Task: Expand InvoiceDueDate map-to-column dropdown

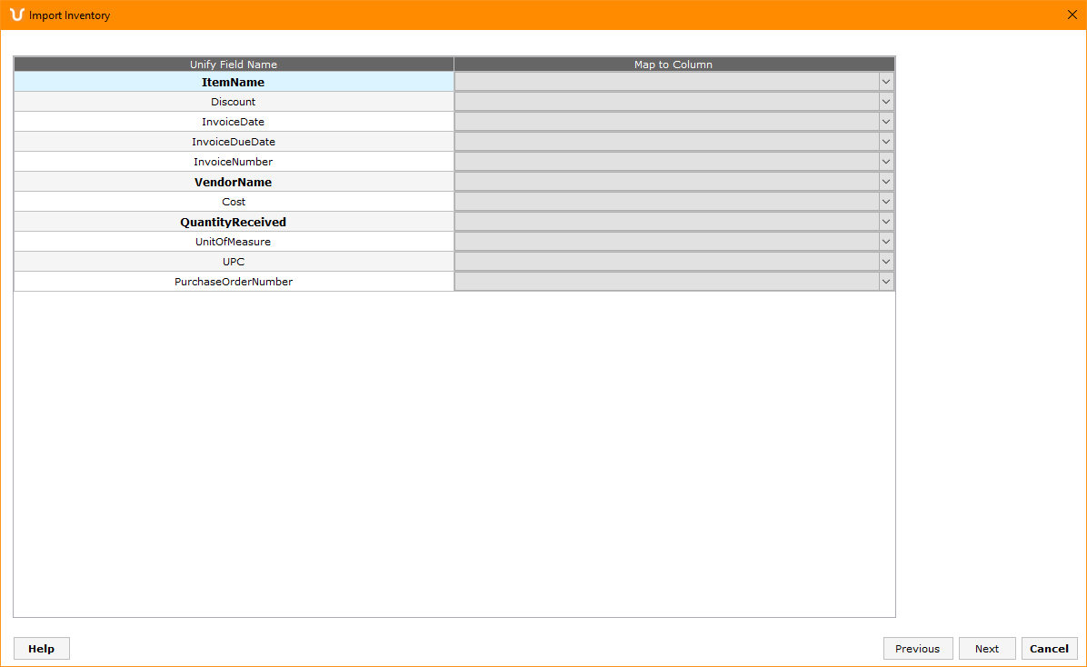Action: (x=886, y=142)
